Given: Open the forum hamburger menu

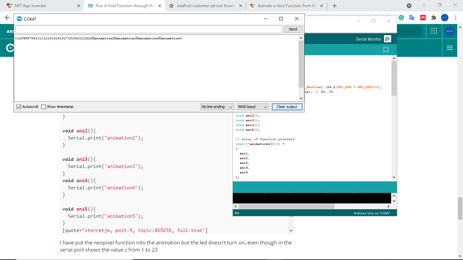Looking at the screenshot, I should [450, 48].
